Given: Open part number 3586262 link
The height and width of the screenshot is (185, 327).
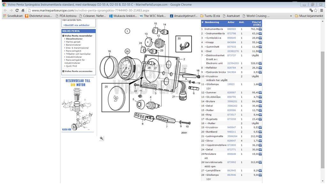Looking at the screenshot, I should click(x=232, y=106).
